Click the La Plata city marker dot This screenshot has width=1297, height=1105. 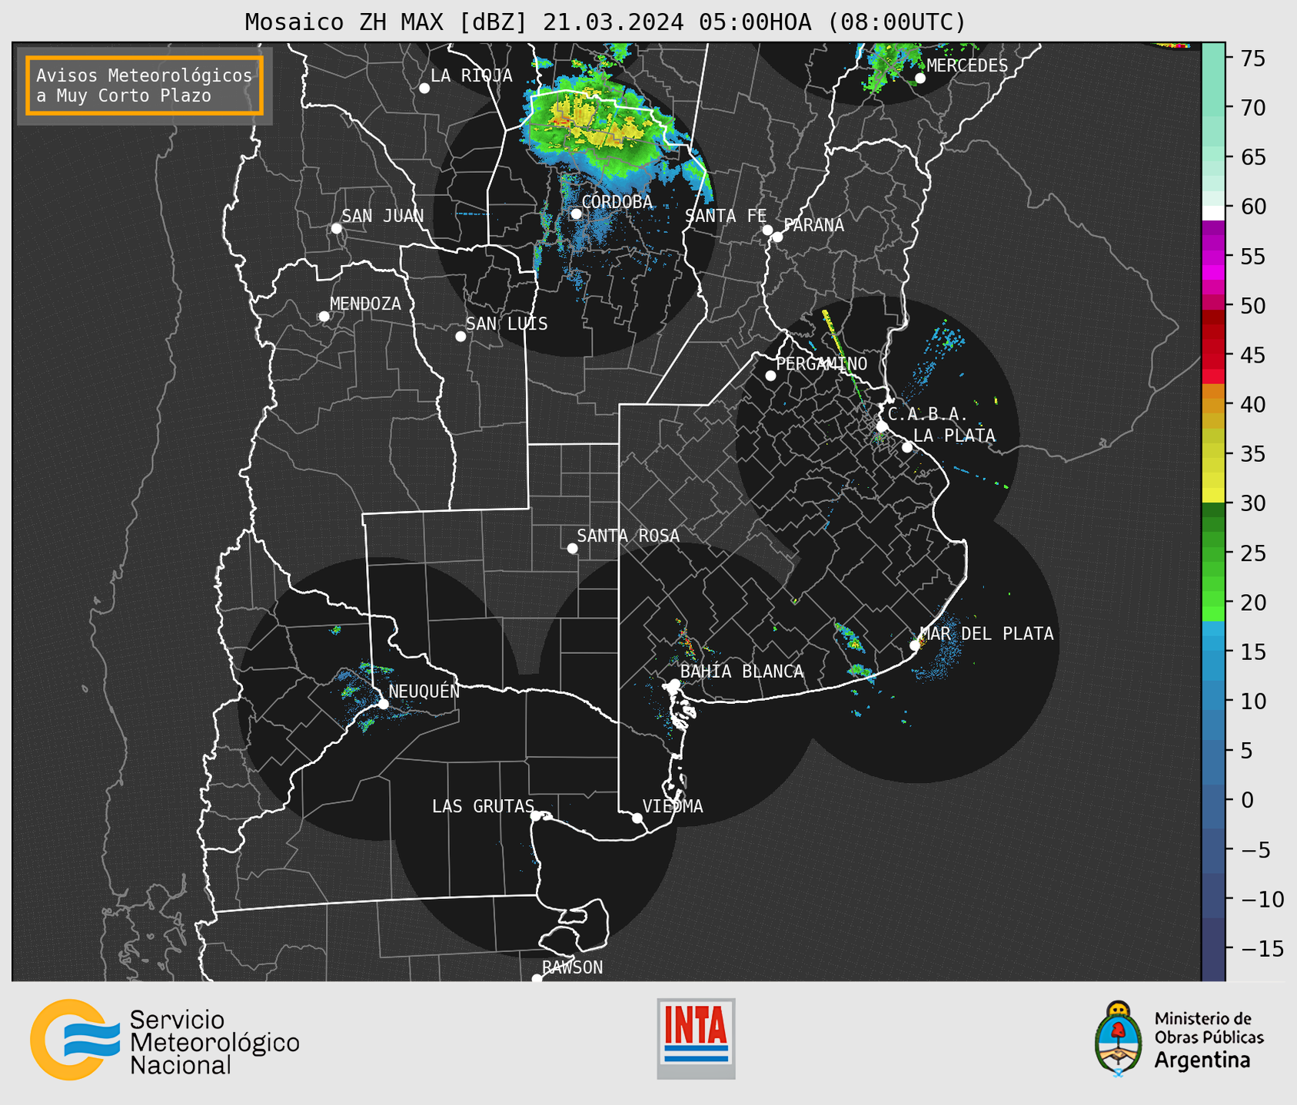907,447
